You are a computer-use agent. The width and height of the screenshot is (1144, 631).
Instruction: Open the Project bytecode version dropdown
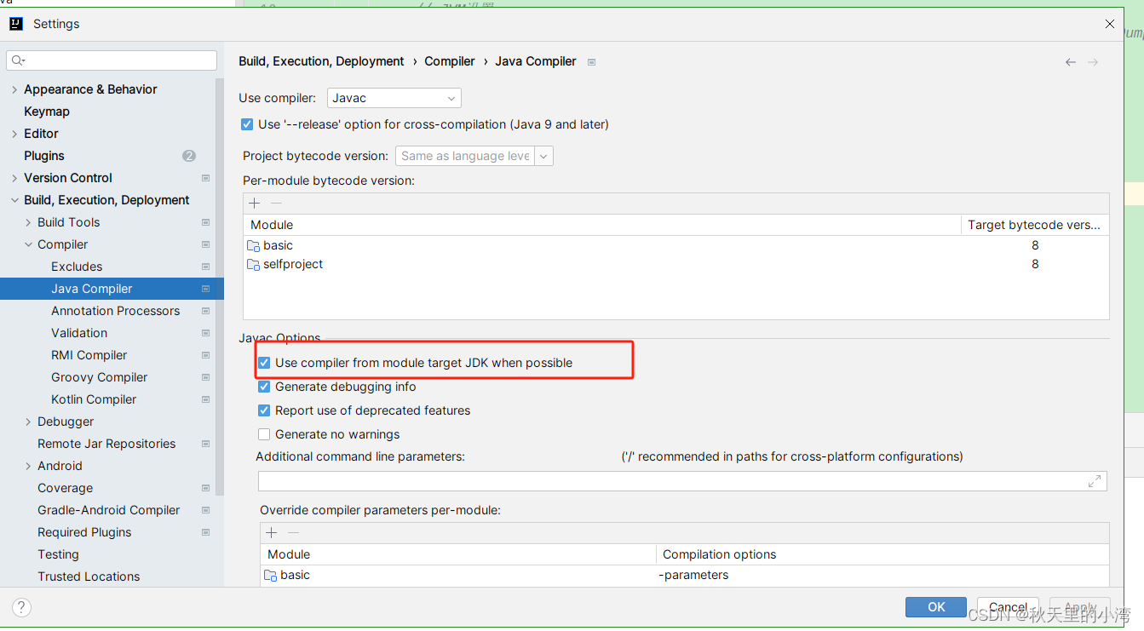(543, 156)
